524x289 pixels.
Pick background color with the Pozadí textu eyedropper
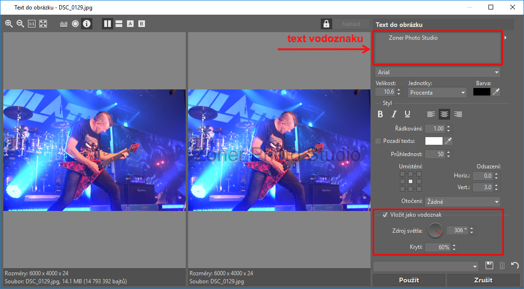(x=448, y=141)
